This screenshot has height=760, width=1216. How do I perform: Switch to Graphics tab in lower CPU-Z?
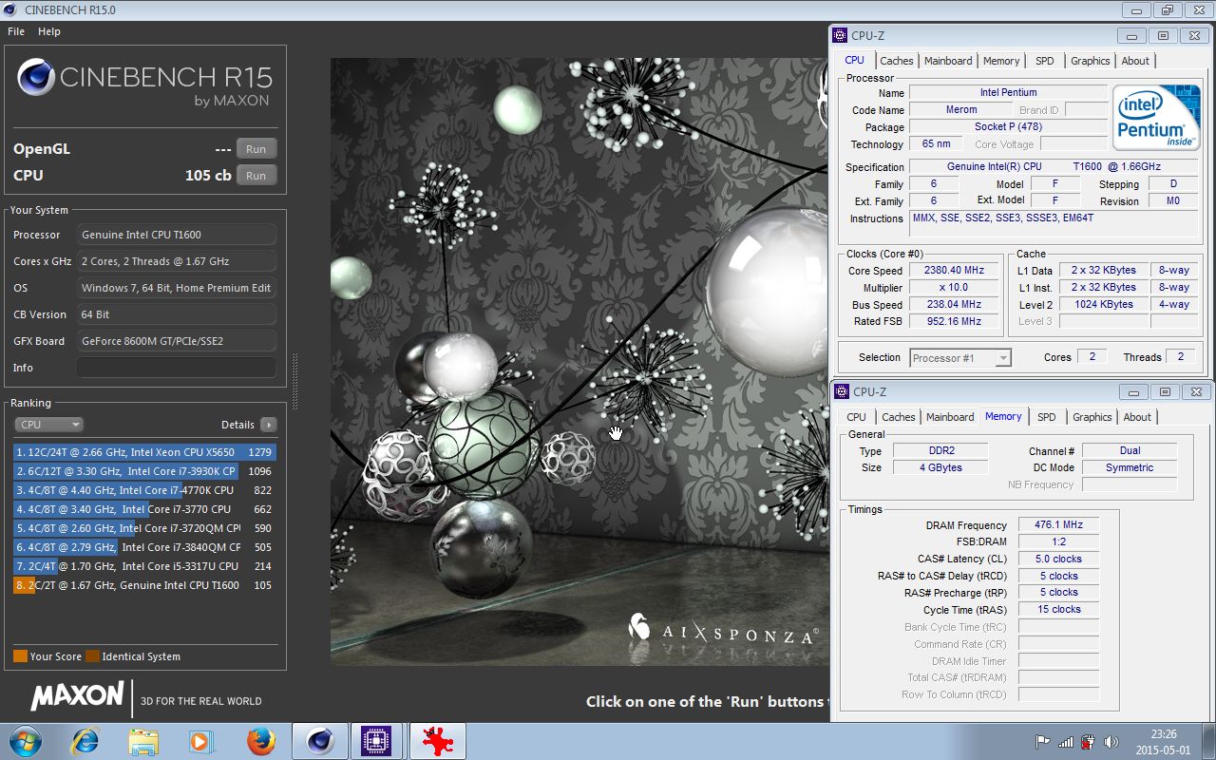1092,417
